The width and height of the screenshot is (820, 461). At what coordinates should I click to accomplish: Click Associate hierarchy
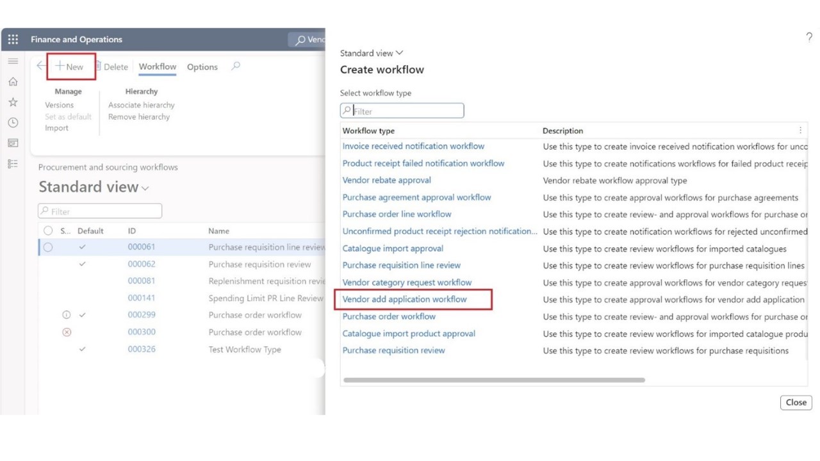click(x=142, y=105)
